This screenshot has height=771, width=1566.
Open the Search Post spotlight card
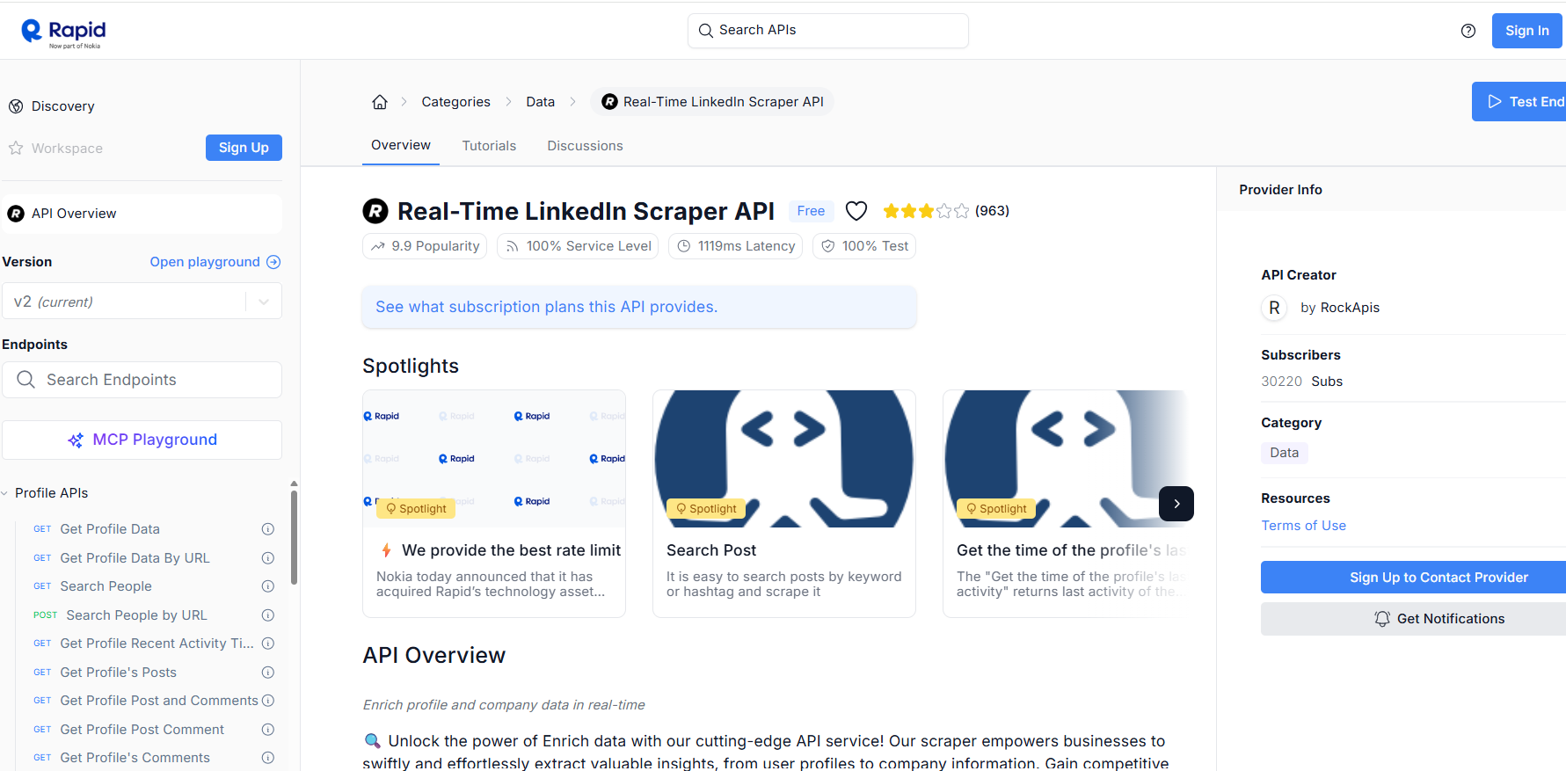(x=784, y=504)
